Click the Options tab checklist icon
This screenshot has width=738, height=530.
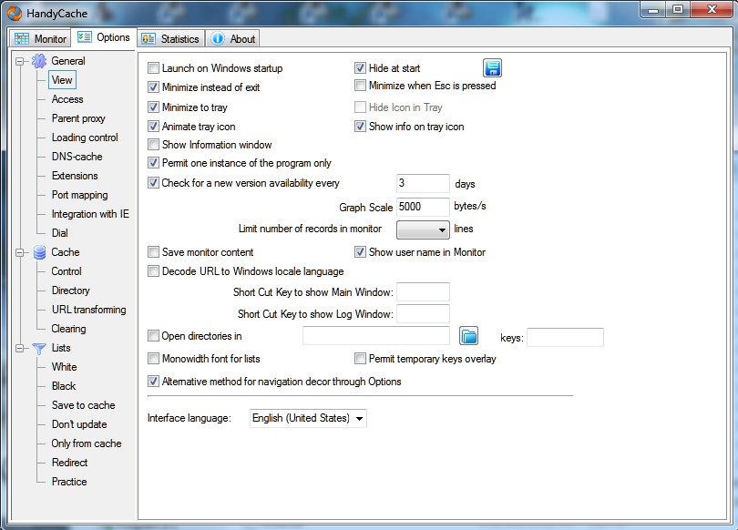pyautogui.click(x=84, y=36)
